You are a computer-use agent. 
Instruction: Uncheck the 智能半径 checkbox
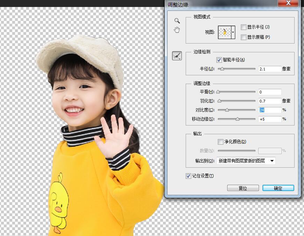click(219, 60)
